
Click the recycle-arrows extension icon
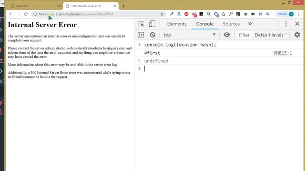click(x=224, y=14)
